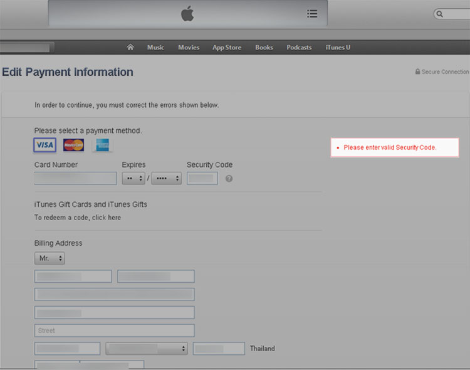Click the search field in top bar
The width and height of the screenshot is (470, 370).
pos(452,14)
